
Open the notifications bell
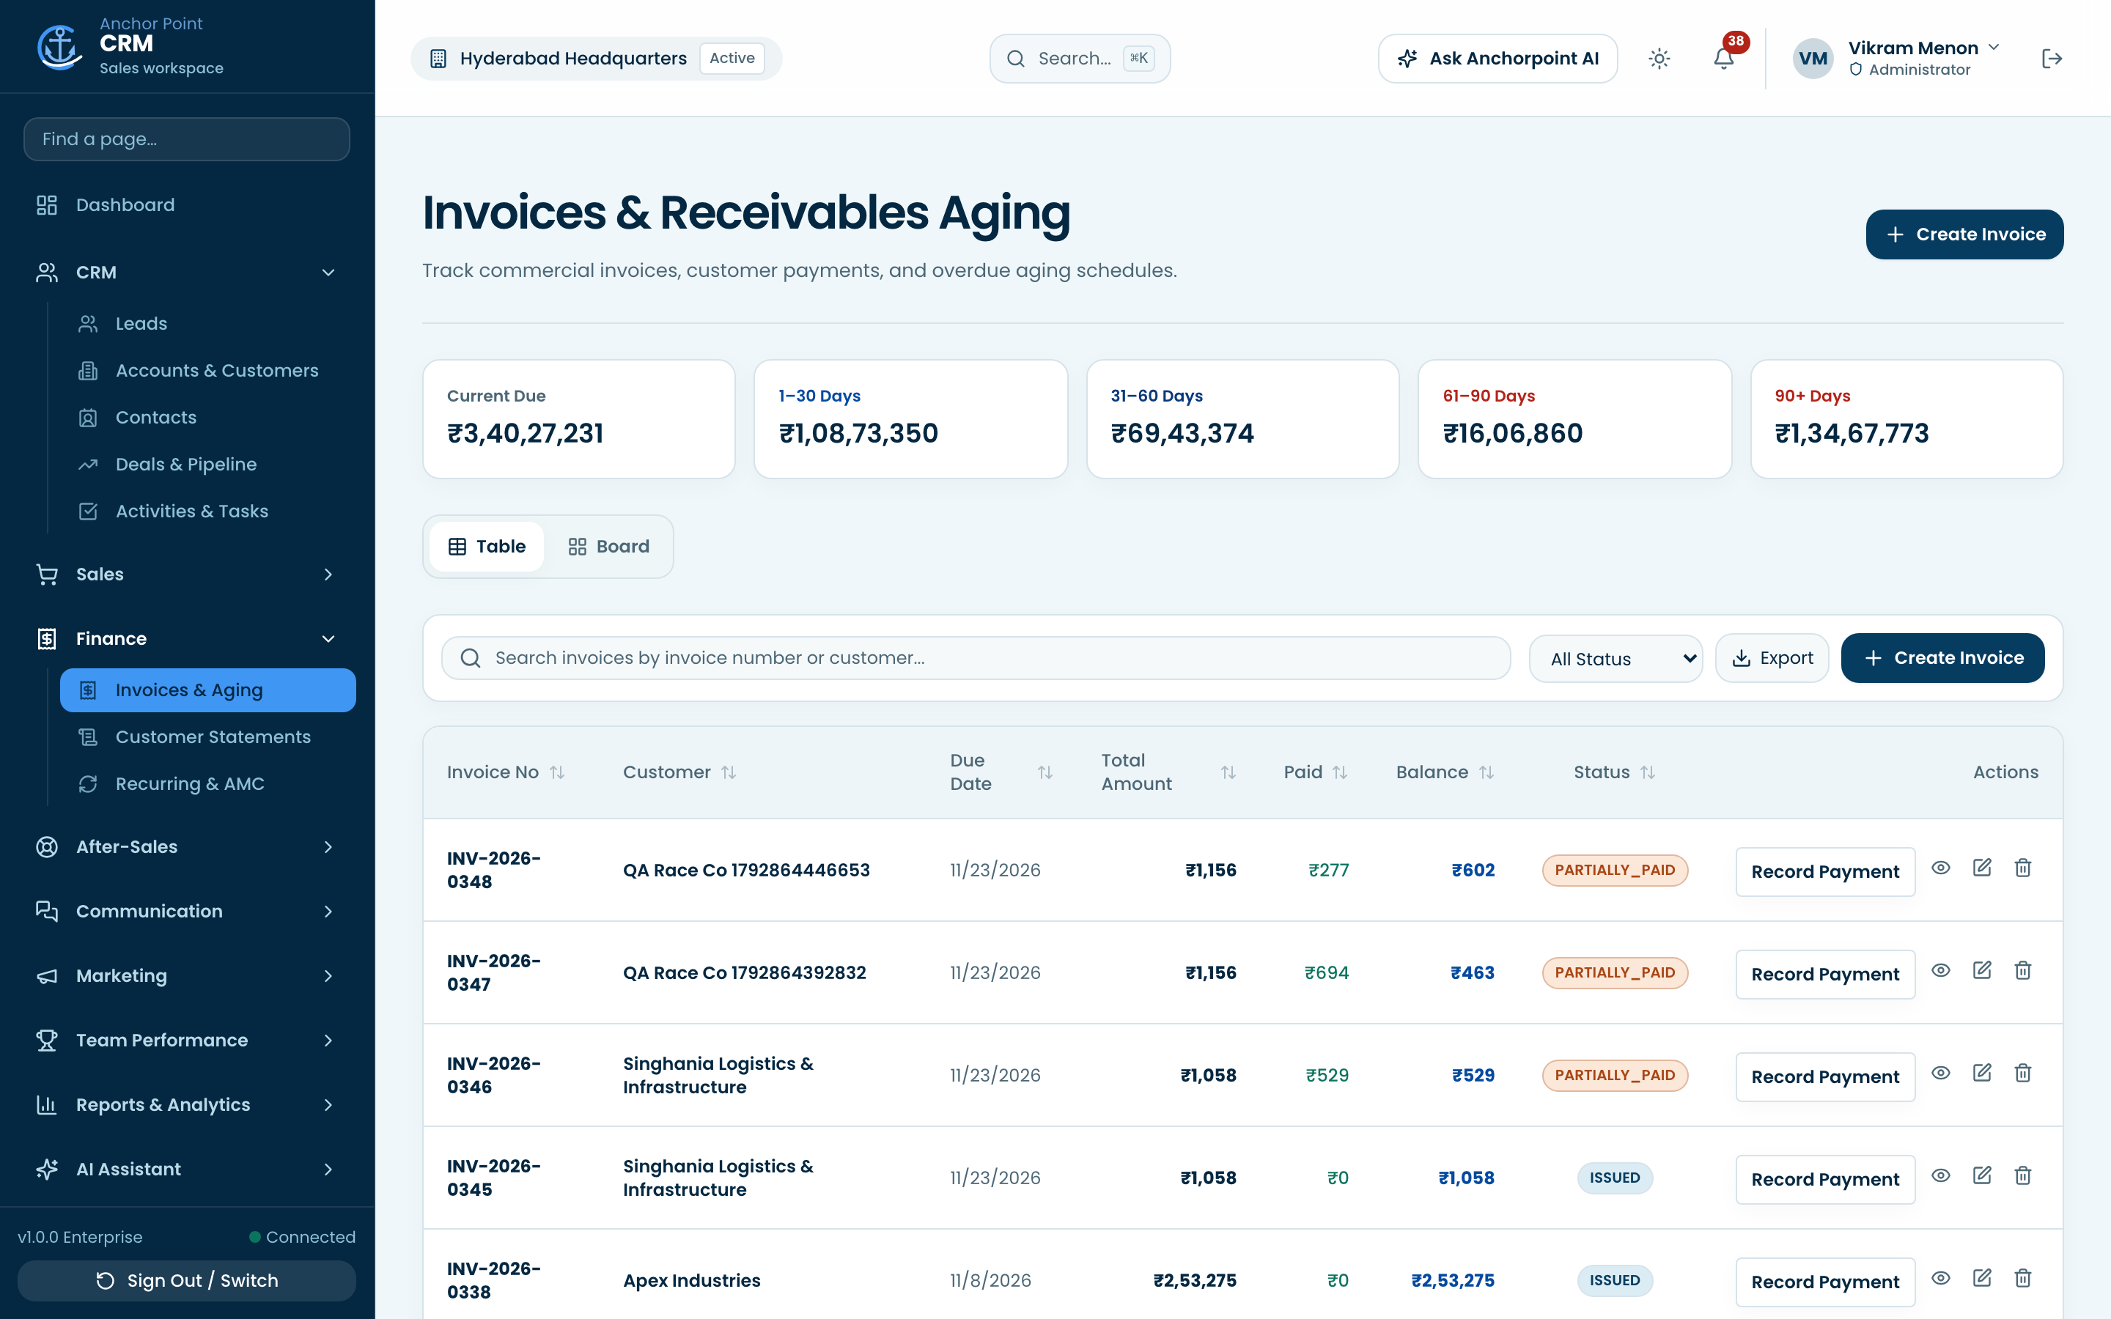(1723, 59)
